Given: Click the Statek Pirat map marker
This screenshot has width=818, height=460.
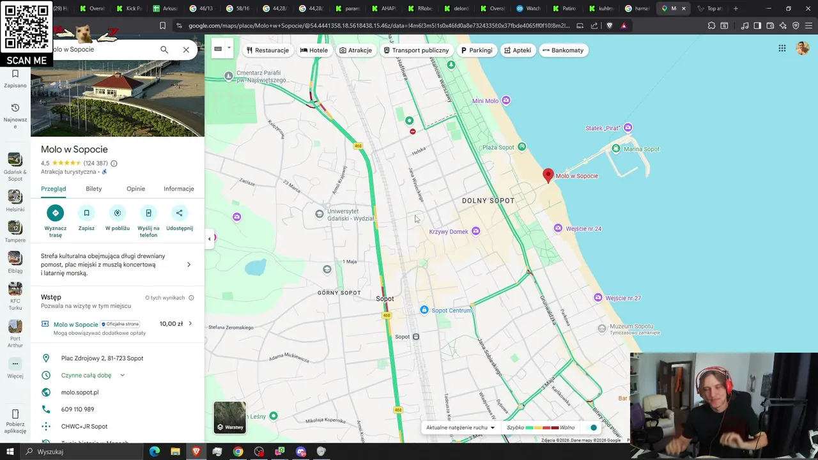Looking at the screenshot, I should tap(628, 128).
